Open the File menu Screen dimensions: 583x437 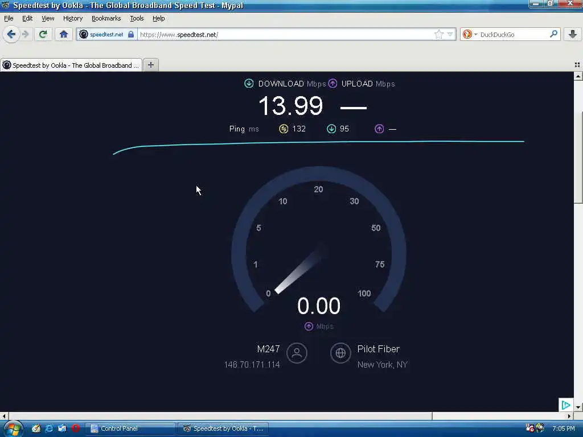9,18
